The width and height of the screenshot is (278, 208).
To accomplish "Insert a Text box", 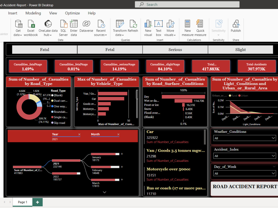I will pos(159,26).
